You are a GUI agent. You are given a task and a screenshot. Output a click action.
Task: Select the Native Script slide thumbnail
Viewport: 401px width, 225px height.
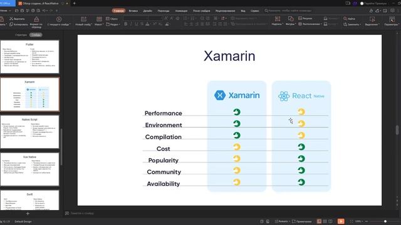[x=29, y=132]
